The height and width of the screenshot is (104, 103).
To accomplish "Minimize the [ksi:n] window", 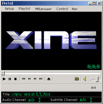I will point(90,3).
